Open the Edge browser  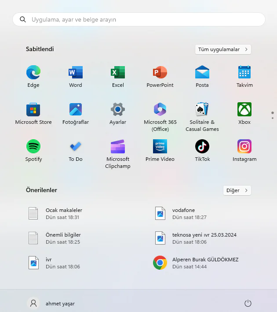33,76
